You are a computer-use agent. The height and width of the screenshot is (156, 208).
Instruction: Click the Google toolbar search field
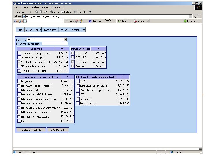pyautogui.click(x=45, y=21)
